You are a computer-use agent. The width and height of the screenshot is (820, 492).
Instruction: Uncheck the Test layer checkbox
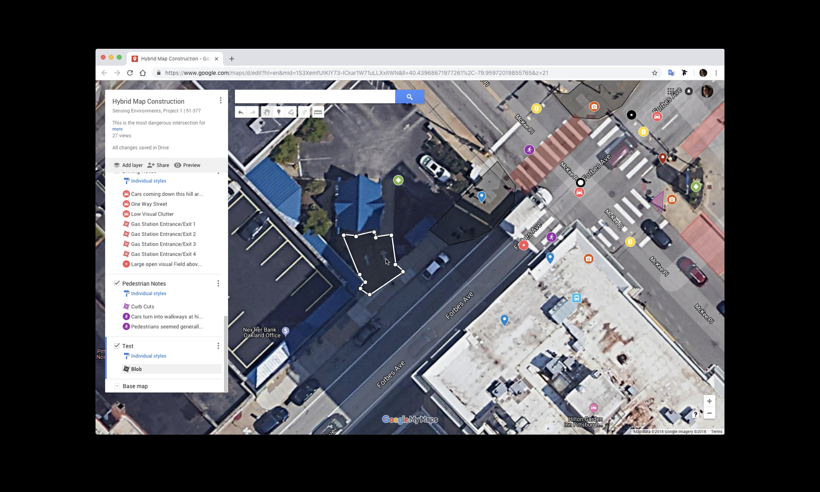(x=117, y=346)
